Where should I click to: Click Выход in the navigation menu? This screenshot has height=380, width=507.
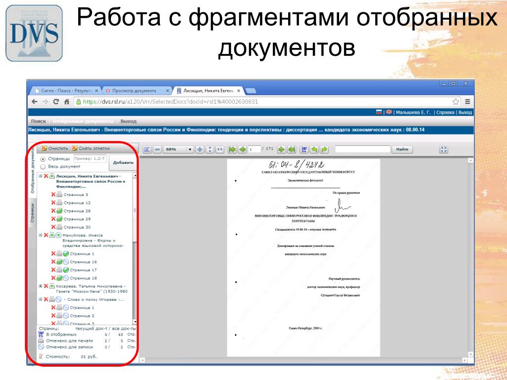tap(128, 121)
